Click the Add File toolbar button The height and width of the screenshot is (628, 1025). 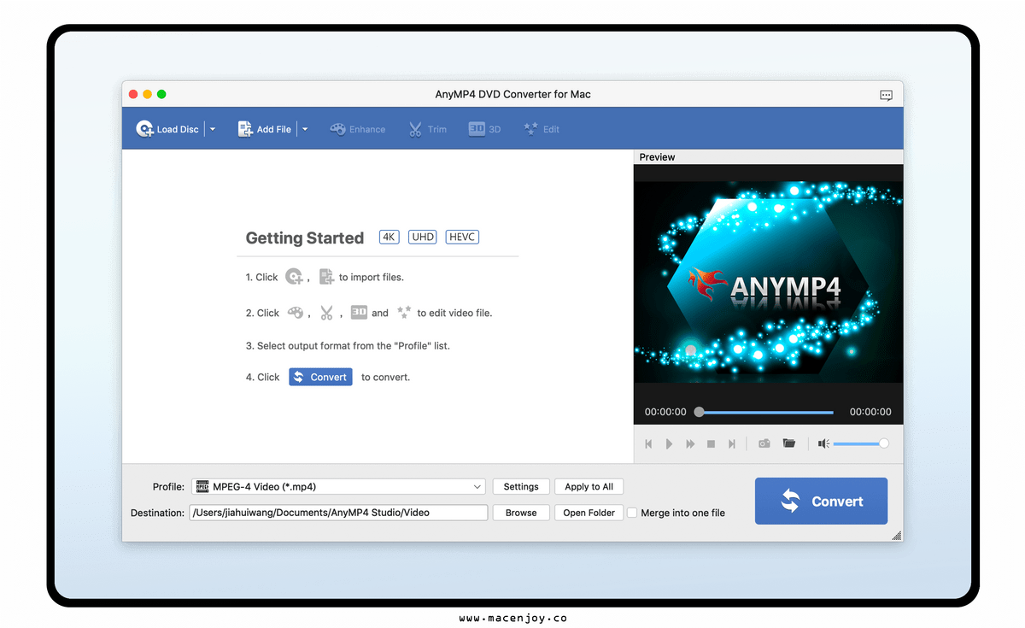pos(264,129)
